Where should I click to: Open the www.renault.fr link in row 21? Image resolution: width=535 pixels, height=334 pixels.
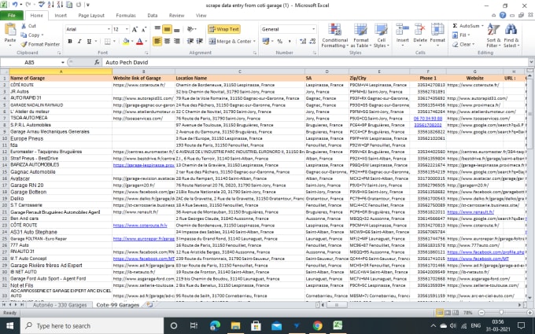click(x=470, y=212)
